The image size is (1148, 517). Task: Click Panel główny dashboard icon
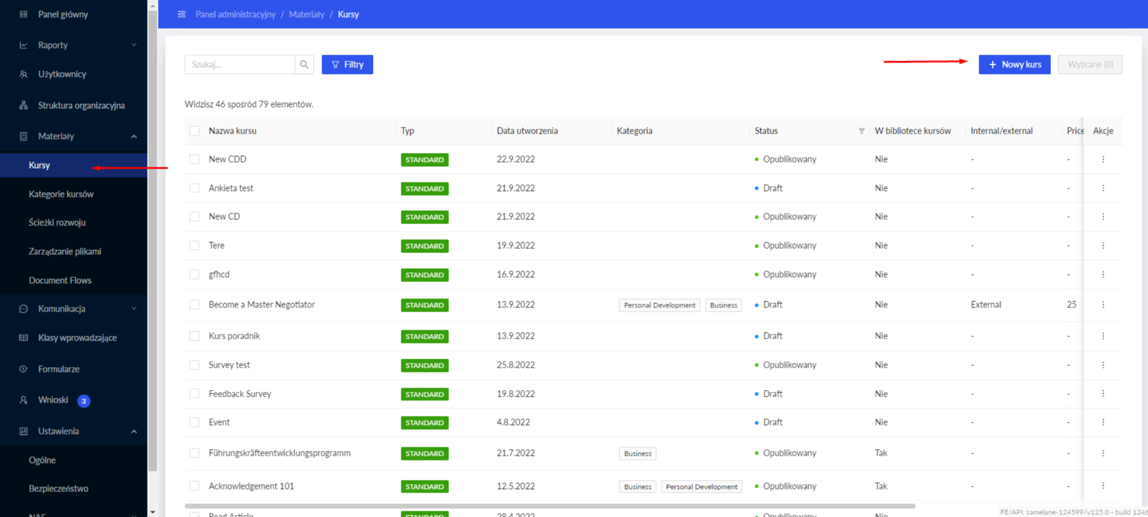coord(24,14)
